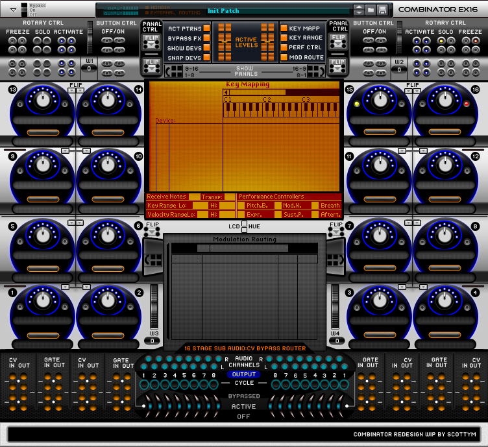Click the Velocity Range Lo value field
Viewport: 488px width, 447px height.
202,215
